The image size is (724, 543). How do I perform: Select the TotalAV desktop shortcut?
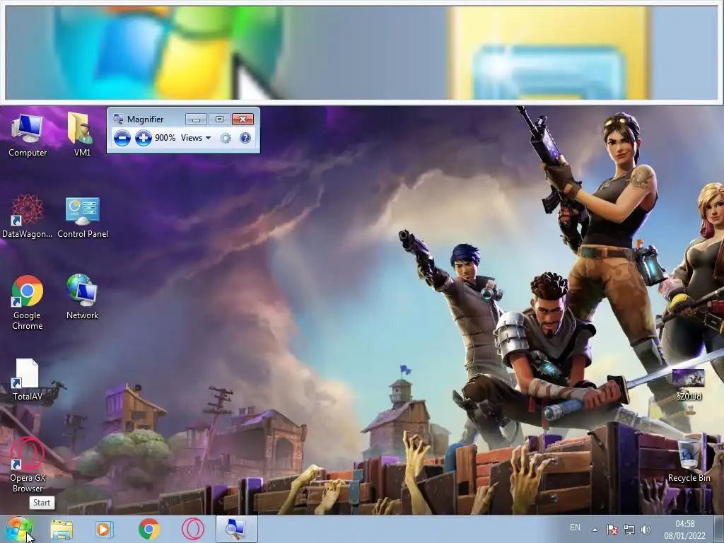click(x=28, y=380)
